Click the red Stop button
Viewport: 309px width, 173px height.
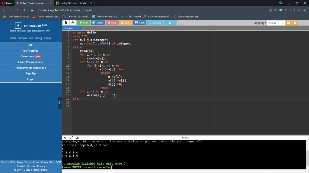click(112, 23)
